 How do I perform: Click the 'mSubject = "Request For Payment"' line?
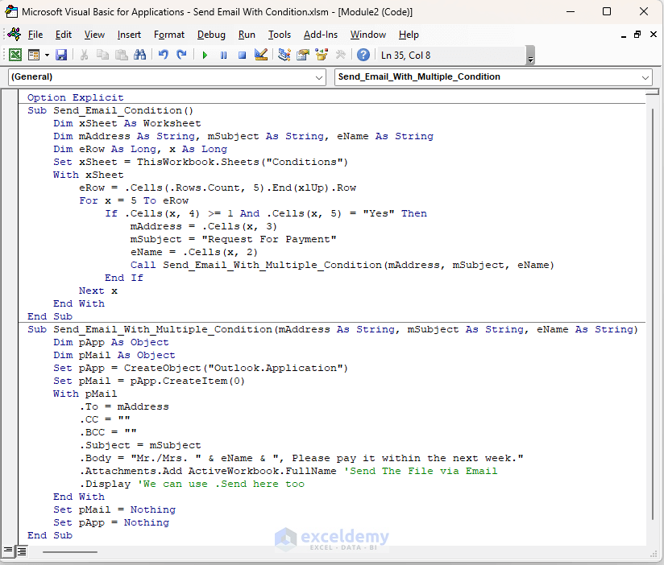pyautogui.click(x=234, y=239)
